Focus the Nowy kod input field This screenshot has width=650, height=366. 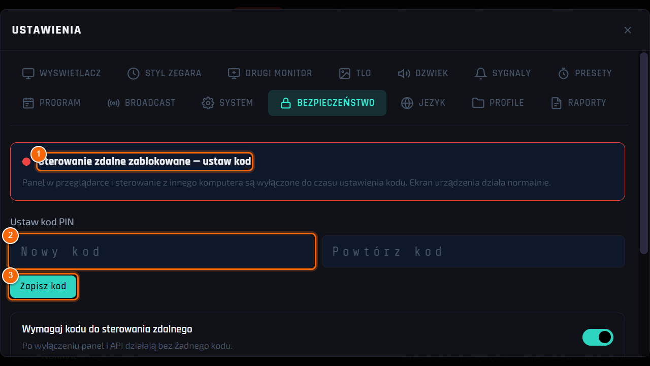click(x=162, y=251)
